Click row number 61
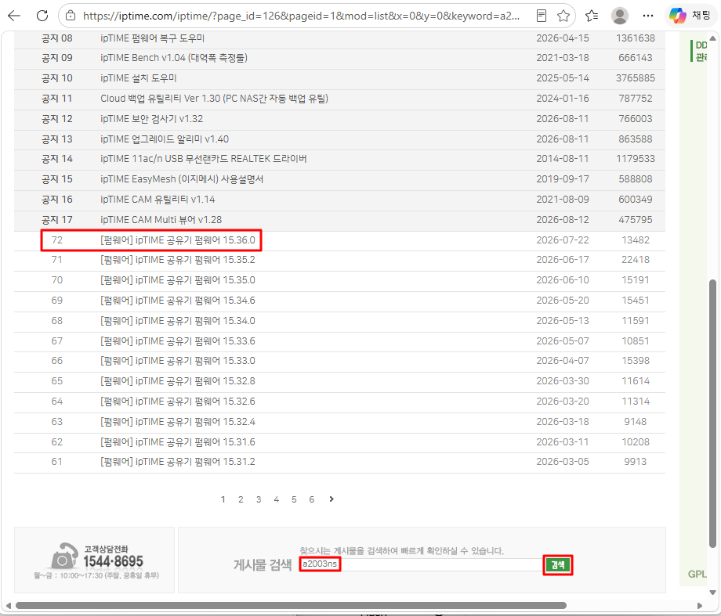 point(57,462)
